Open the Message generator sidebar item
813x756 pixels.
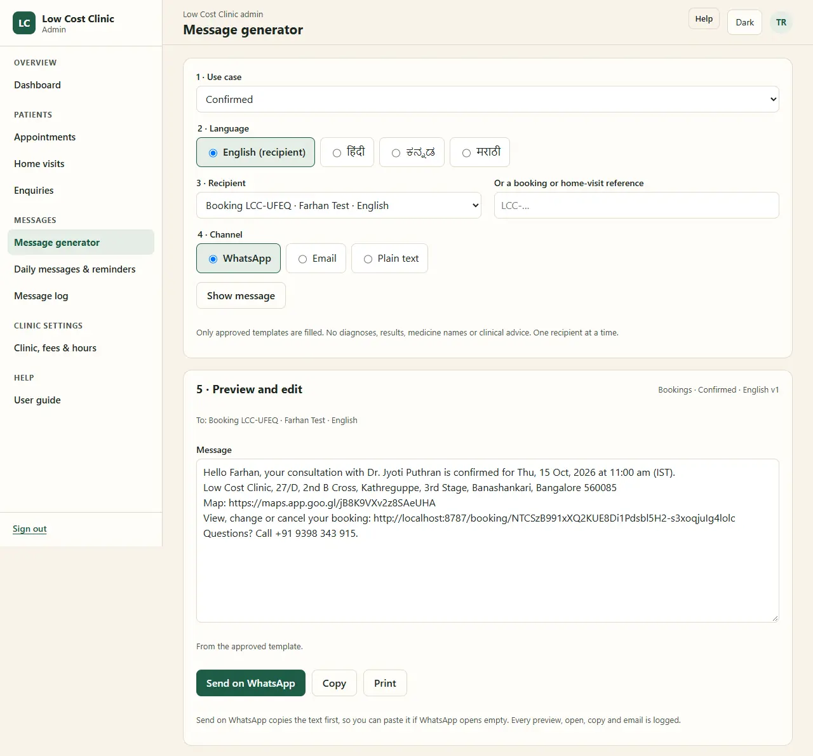(x=81, y=242)
